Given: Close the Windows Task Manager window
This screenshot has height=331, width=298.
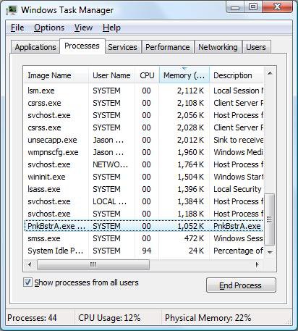Looking at the screenshot, I should (x=277, y=7).
